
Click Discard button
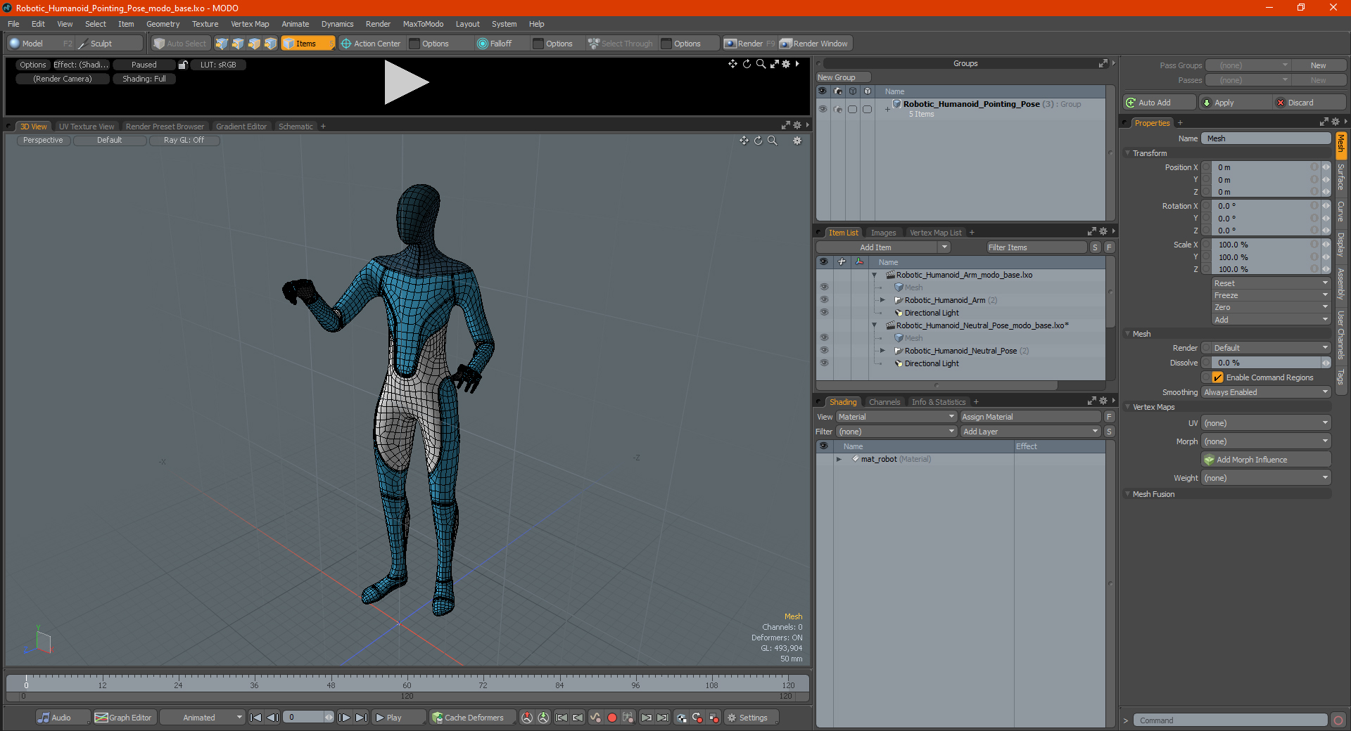1310,103
